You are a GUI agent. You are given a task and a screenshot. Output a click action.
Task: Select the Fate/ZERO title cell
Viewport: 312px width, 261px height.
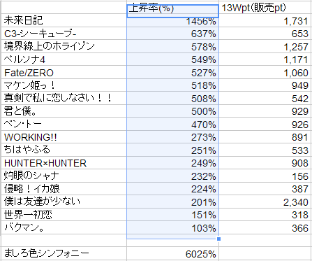[x=64, y=72]
